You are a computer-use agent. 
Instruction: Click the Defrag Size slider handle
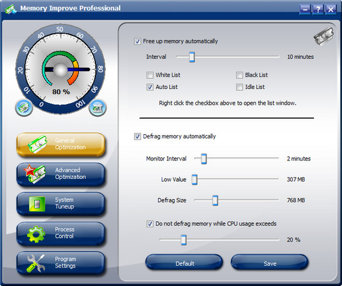(x=215, y=200)
